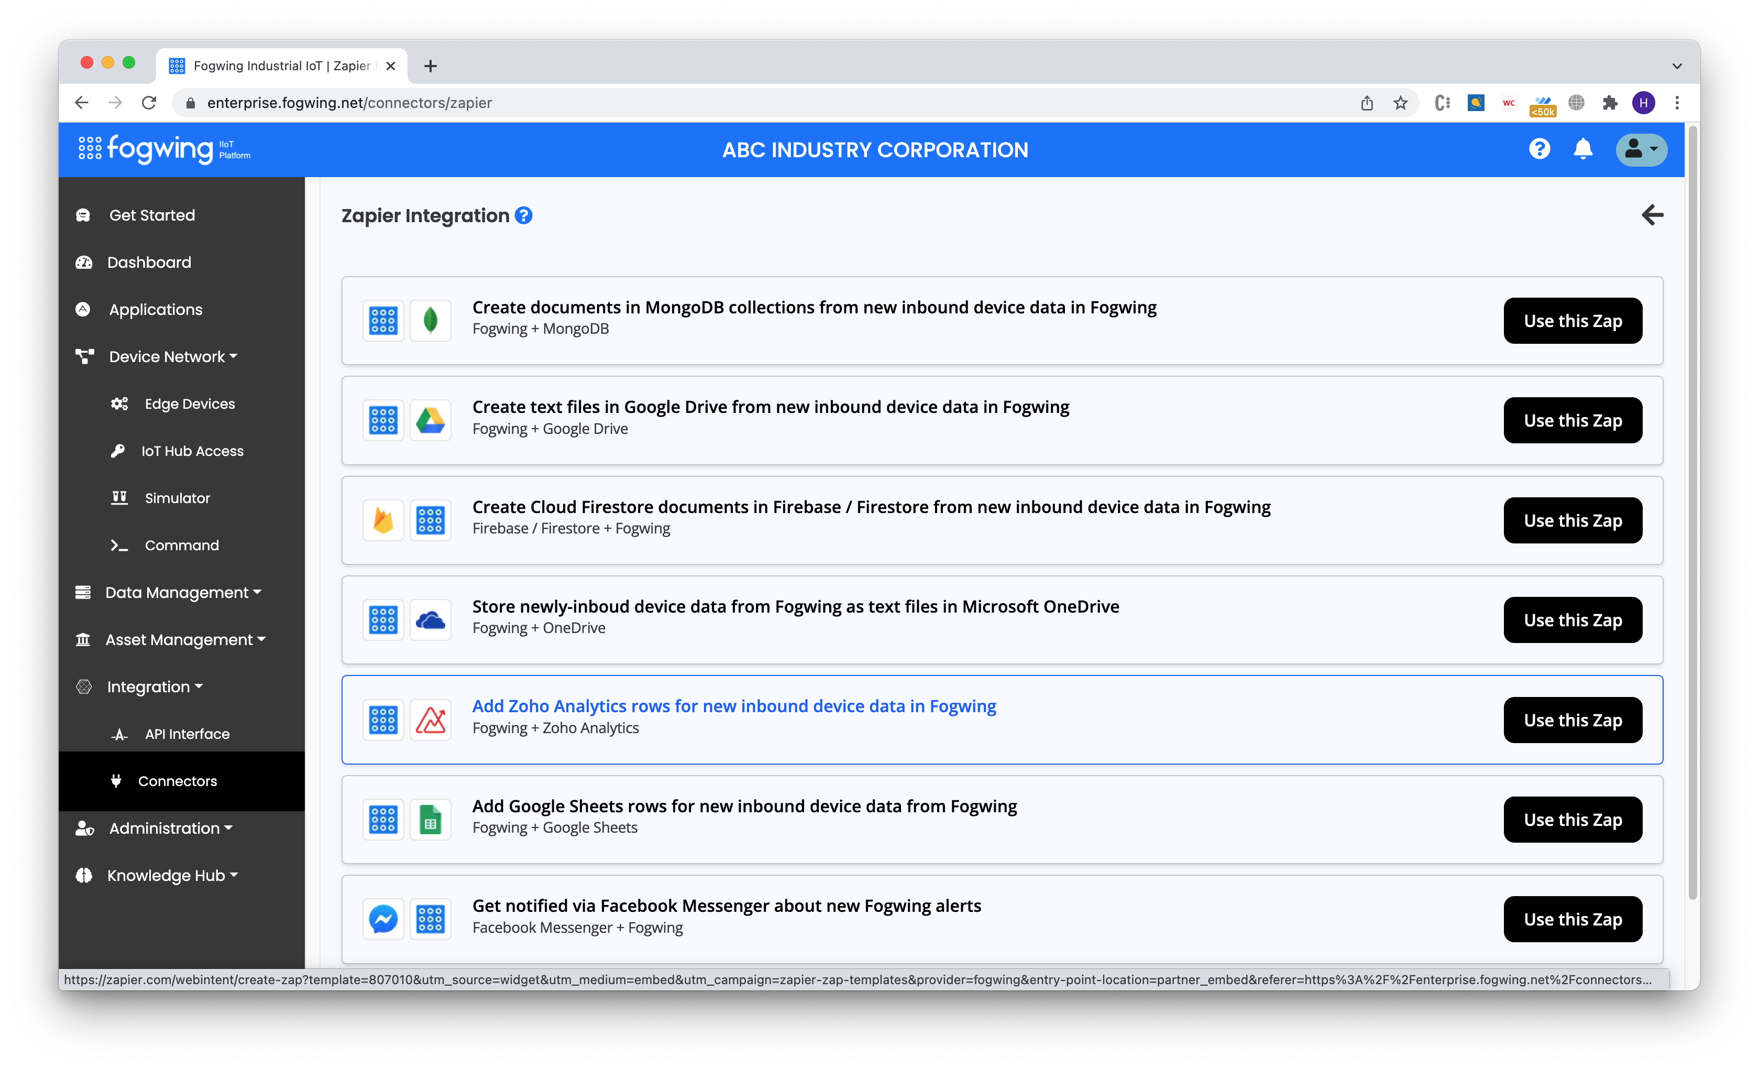Click the ABC INDUSTRY CORPORATION header title
This screenshot has height=1068, width=1759.
[x=874, y=150]
